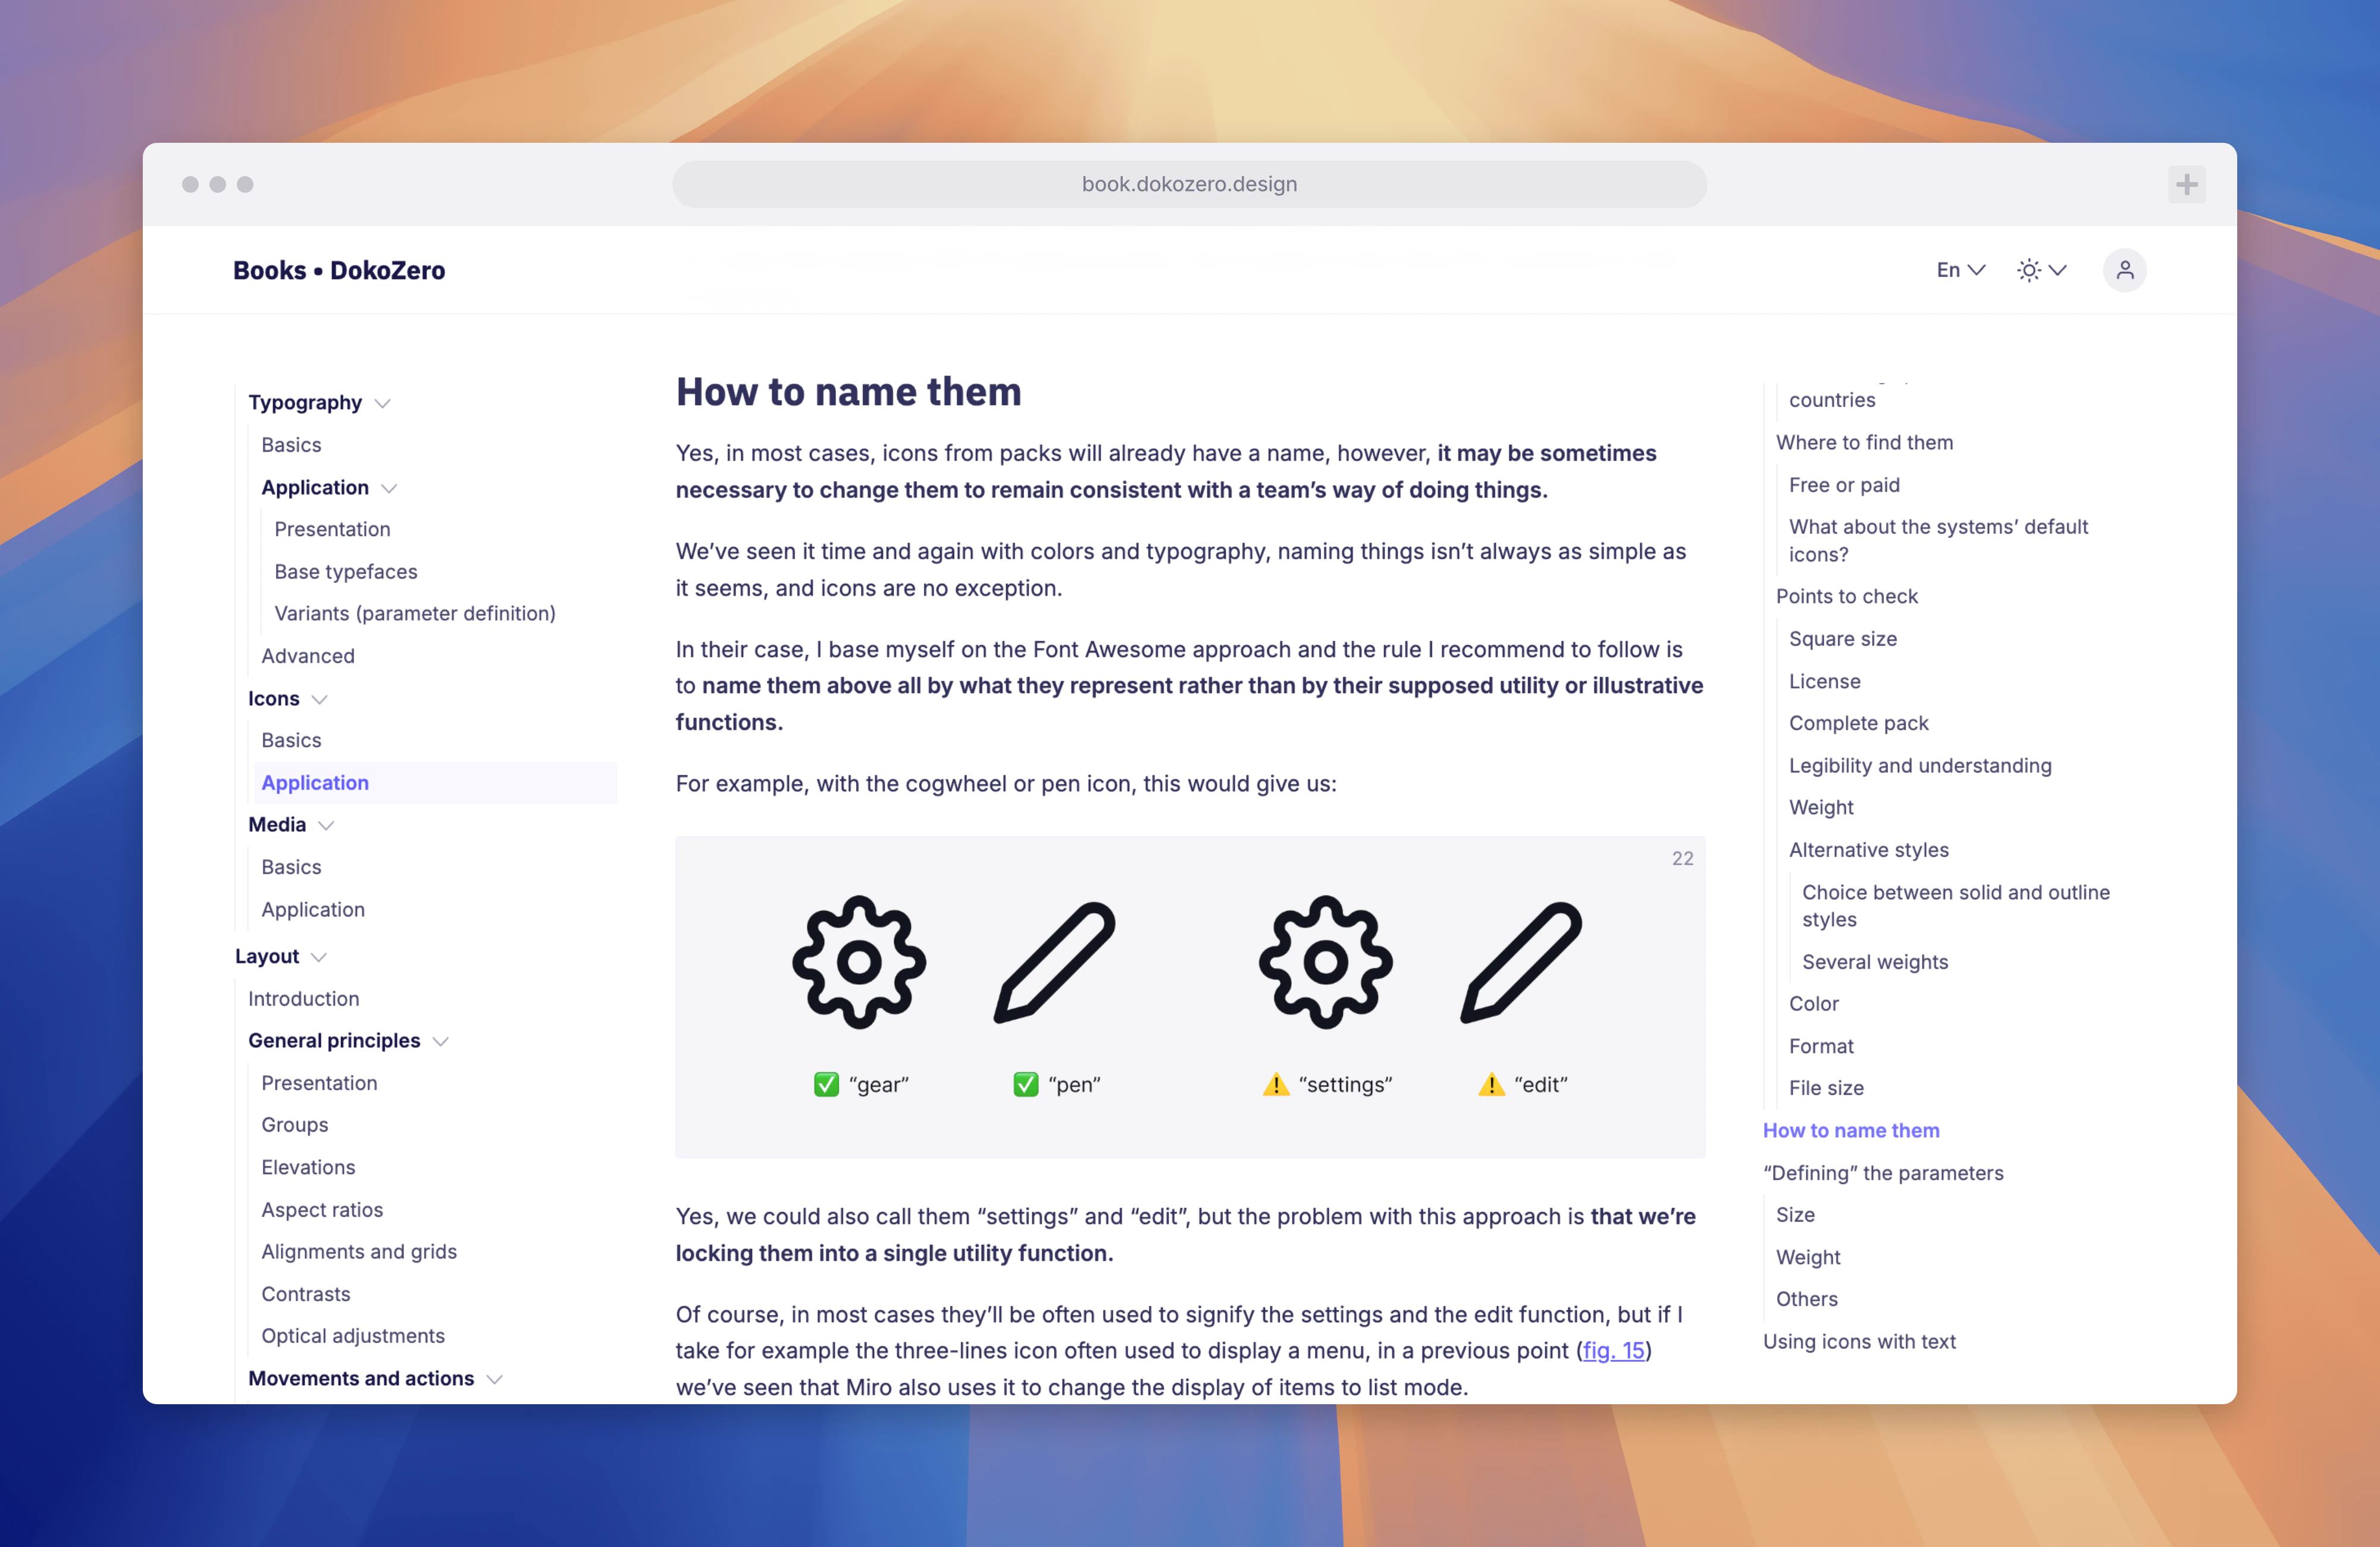
Task: Open Basics under Icons
Action: tap(291, 740)
